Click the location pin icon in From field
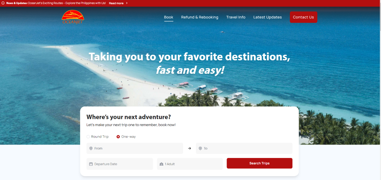Screen dimensions: 381x180 91,148
